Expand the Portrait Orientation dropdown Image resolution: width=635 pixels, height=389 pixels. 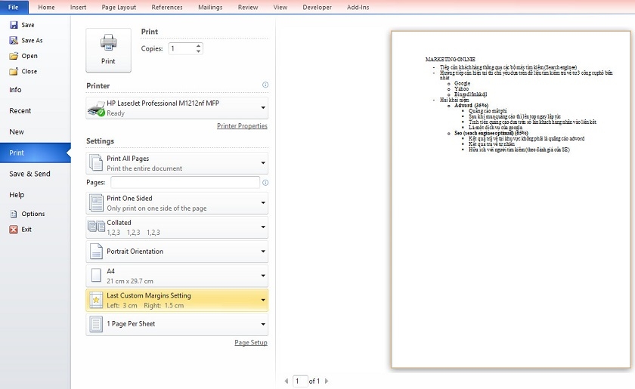click(263, 252)
